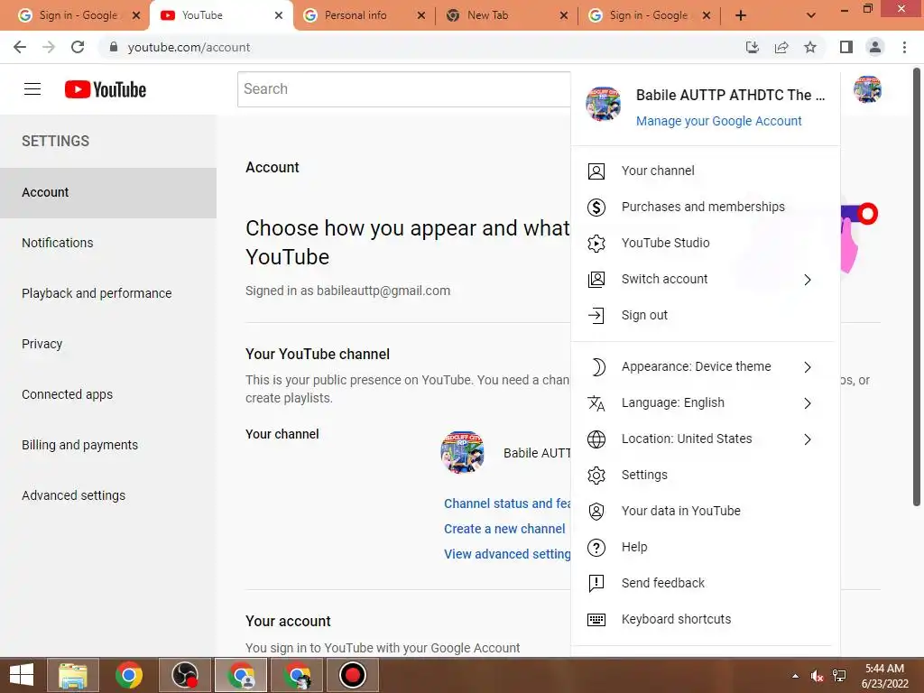
Task: Bookmark this page with the star icon
Action: pos(810,47)
